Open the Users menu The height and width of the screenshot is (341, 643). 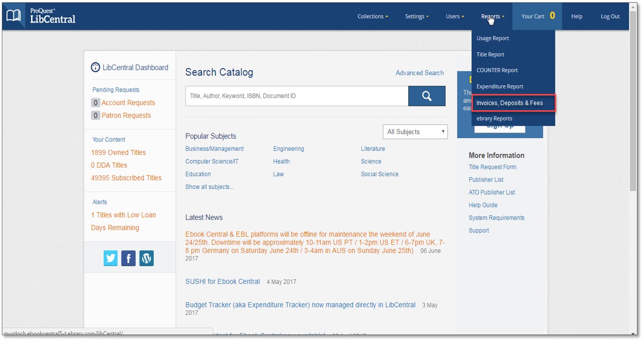tap(453, 16)
